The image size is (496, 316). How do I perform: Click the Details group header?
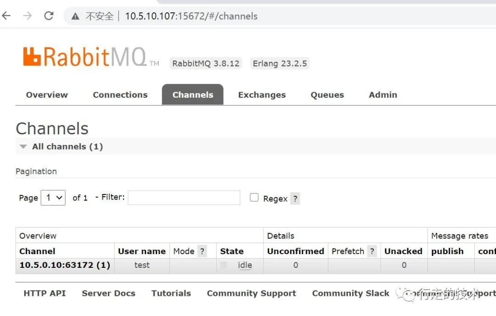(281, 236)
